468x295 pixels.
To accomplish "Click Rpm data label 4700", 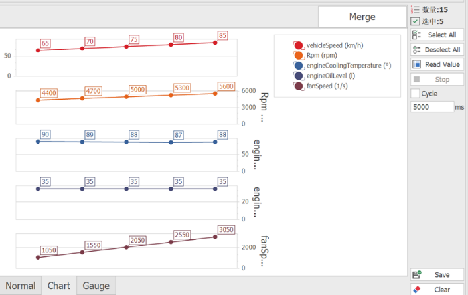I will click(x=93, y=91).
